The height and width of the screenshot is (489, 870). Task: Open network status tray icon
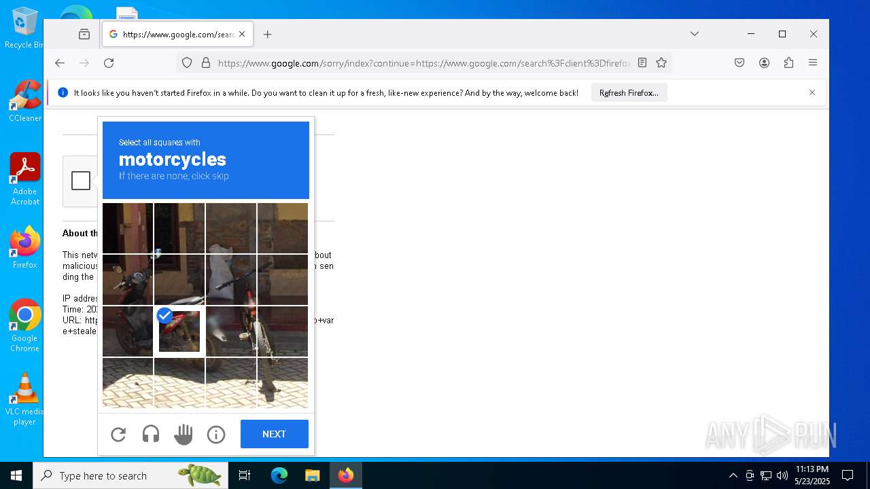(x=766, y=475)
